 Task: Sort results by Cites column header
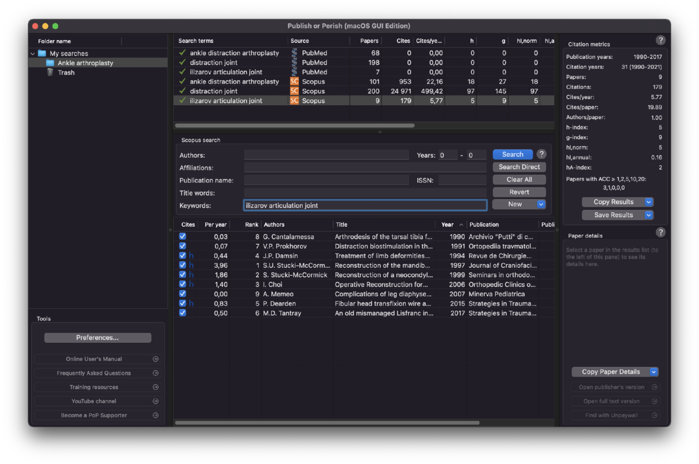click(188, 225)
